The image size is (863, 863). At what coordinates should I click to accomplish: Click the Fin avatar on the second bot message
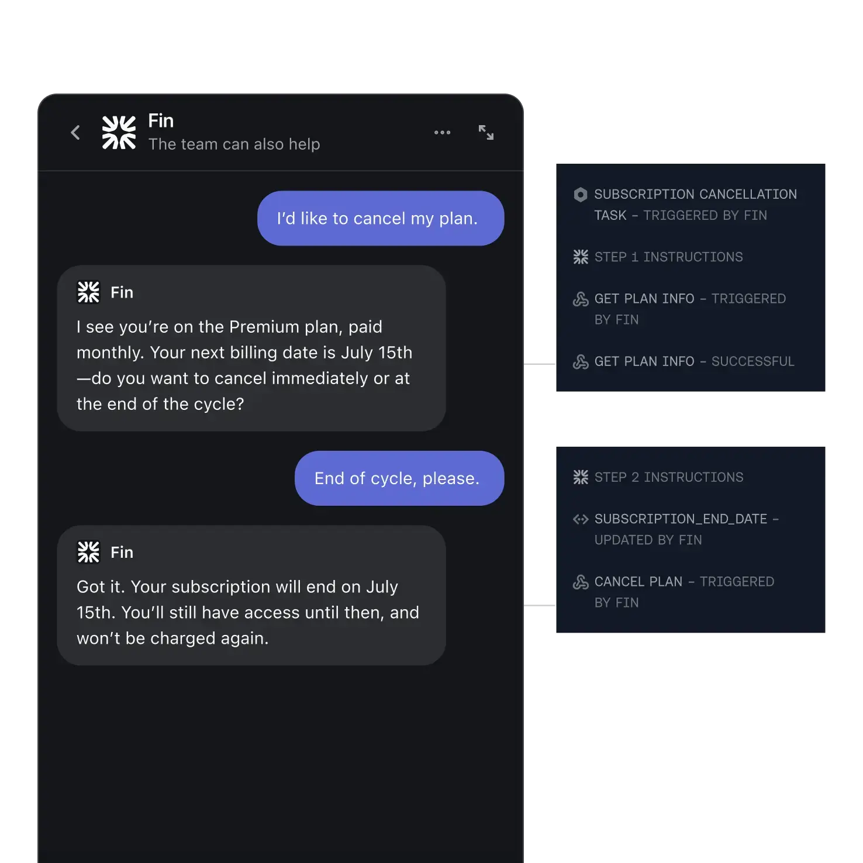click(x=88, y=551)
